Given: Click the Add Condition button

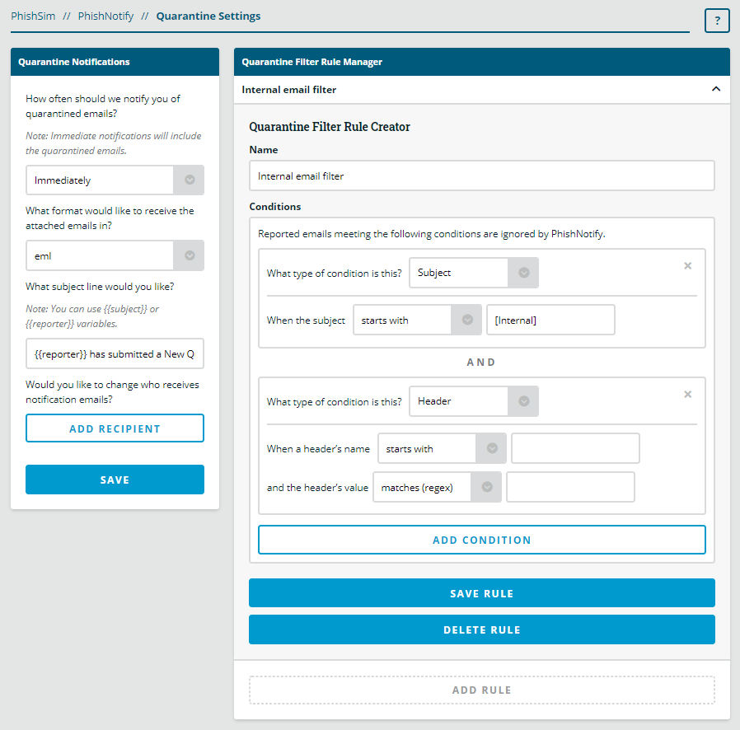Looking at the screenshot, I should coord(481,540).
